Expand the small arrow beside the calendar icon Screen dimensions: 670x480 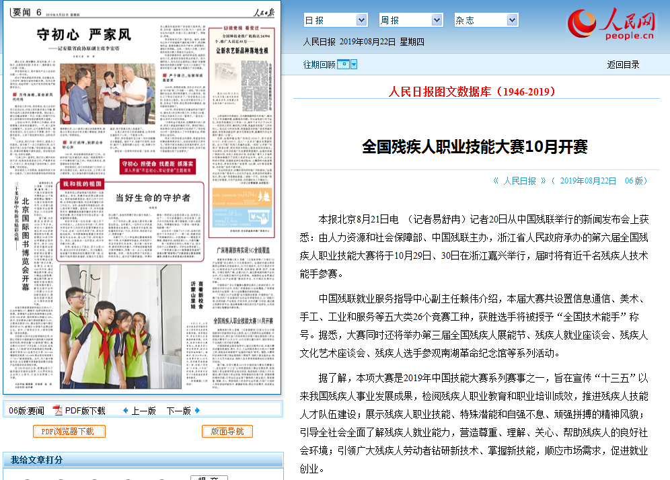pyautogui.click(x=354, y=65)
